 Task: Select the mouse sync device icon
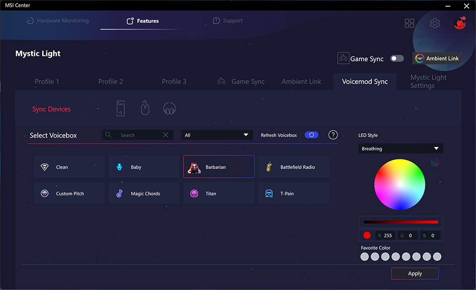[145, 108]
